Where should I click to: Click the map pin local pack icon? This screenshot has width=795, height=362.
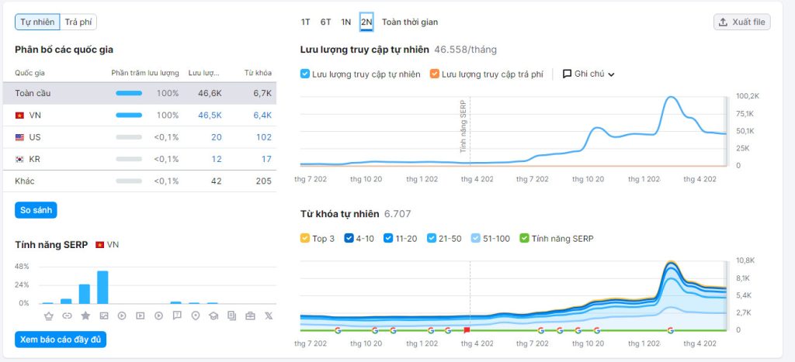[195, 315]
